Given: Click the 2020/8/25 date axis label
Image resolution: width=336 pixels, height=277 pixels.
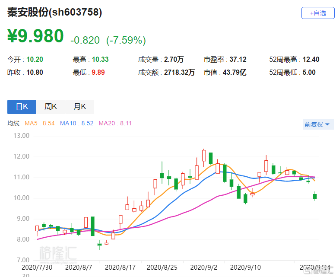Looking at the screenshot, I should 162,267.
